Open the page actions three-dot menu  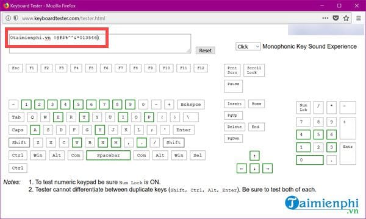[325, 18]
